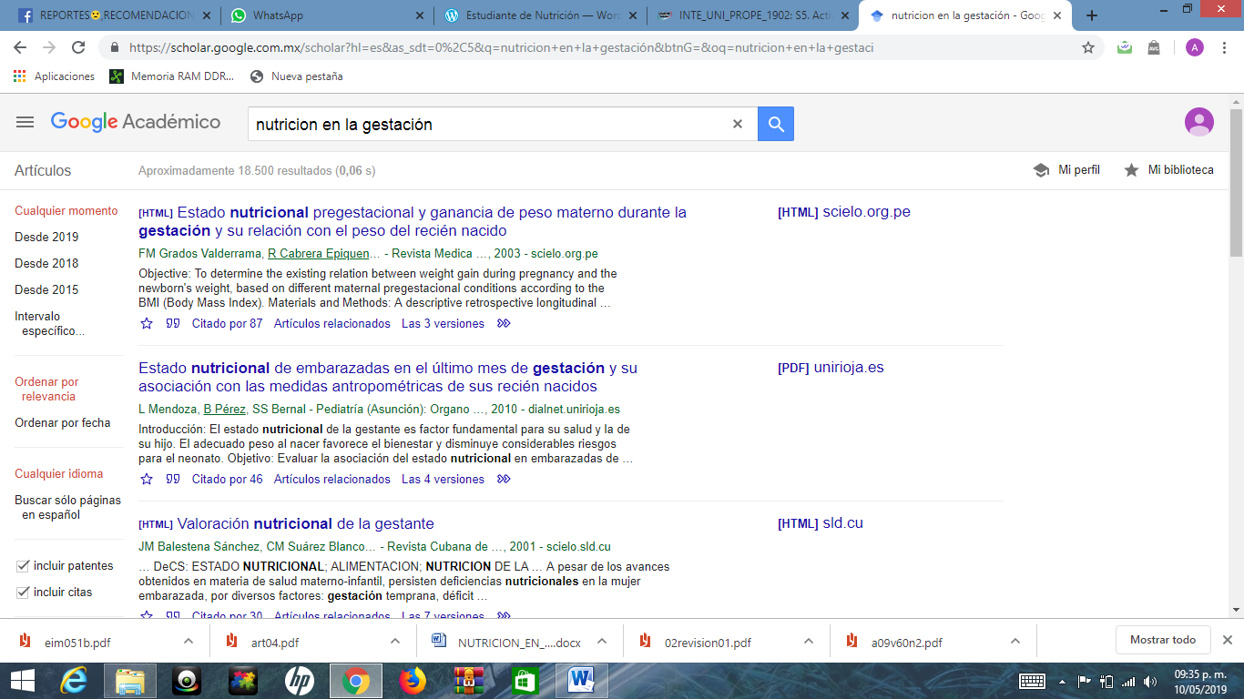Reload the page in Chrome
This screenshot has height=699, width=1244.
78,47
